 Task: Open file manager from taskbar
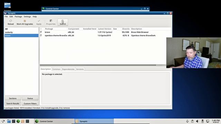click(x=9, y=121)
